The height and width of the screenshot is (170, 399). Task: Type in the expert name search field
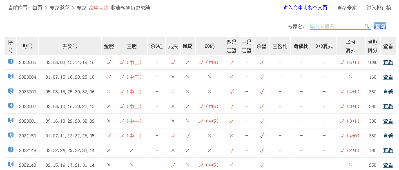point(337,26)
